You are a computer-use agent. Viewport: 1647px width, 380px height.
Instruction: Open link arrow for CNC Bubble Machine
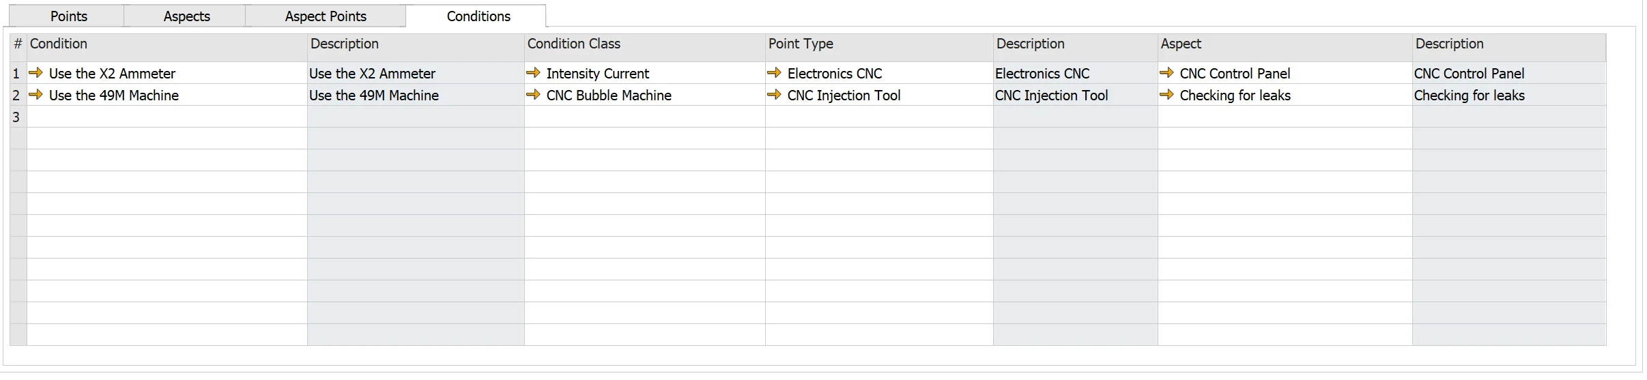pos(533,95)
